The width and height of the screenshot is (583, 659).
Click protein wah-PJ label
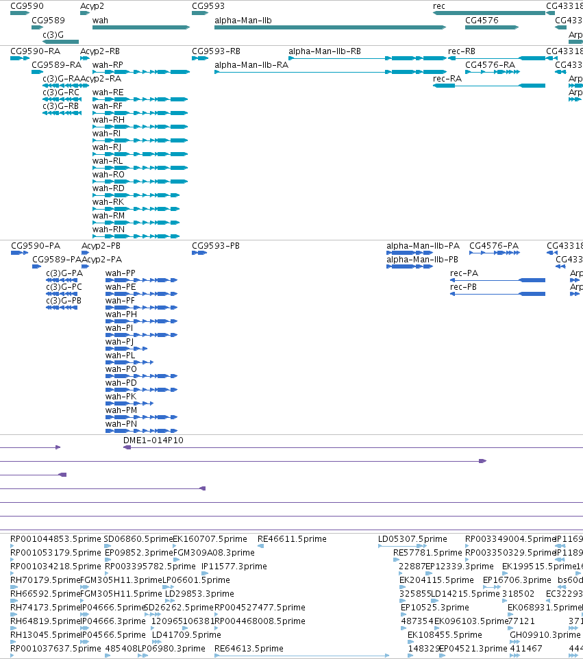[x=119, y=342]
